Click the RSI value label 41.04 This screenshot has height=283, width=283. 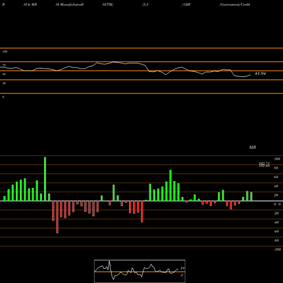260,74
